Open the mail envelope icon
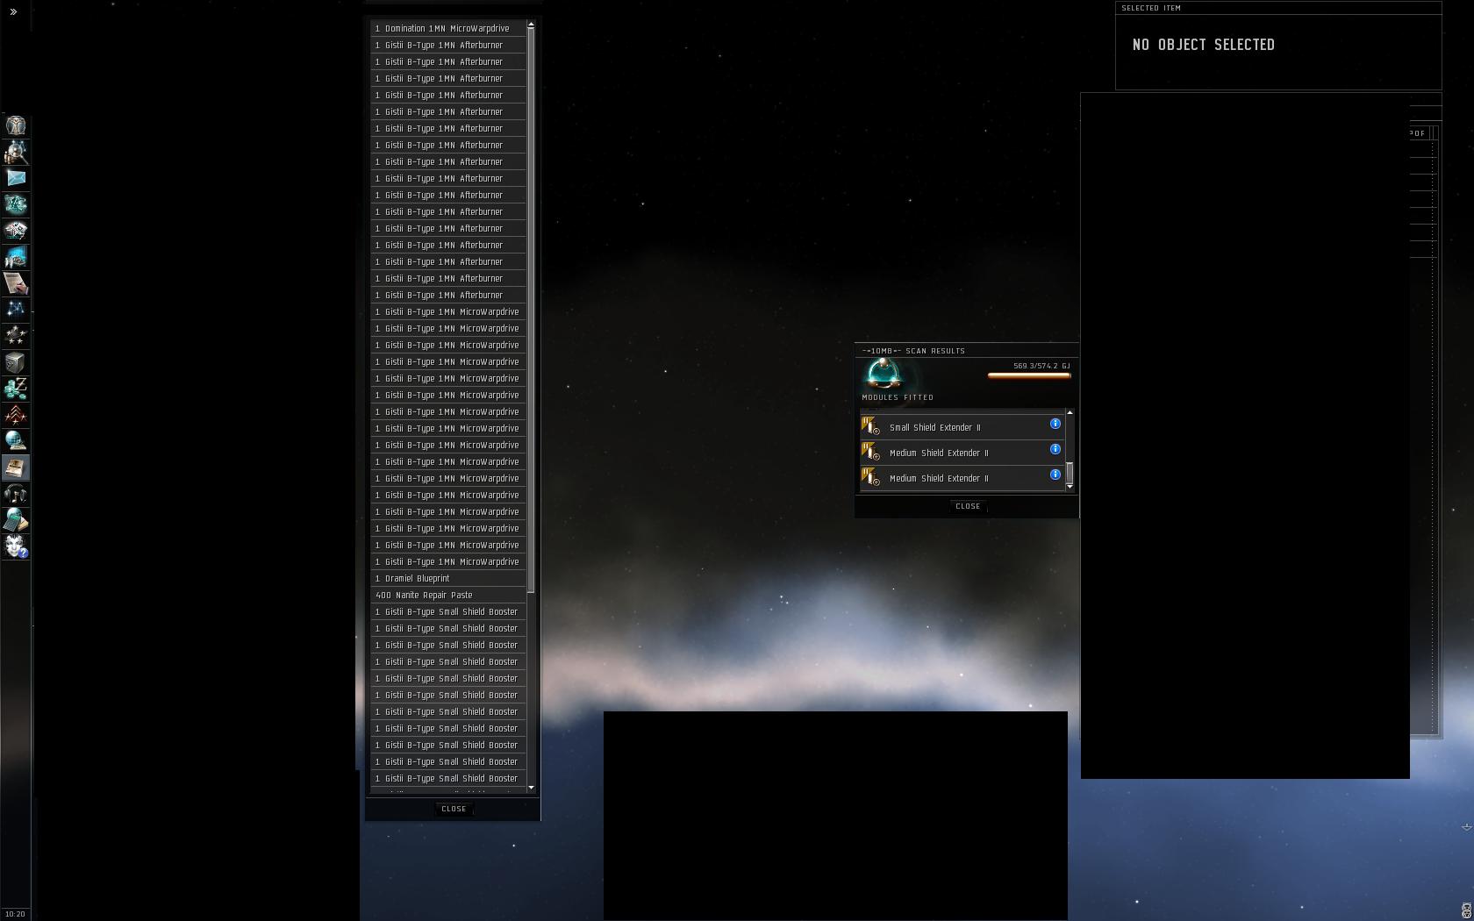Image resolution: width=1474 pixels, height=921 pixels. point(16,178)
